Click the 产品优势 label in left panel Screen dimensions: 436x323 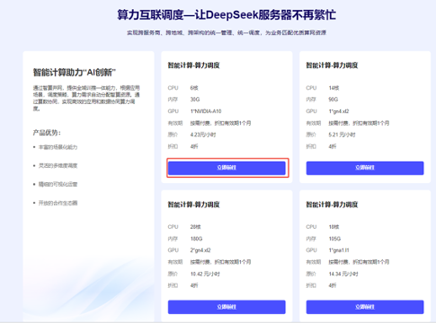pos(47,133)
